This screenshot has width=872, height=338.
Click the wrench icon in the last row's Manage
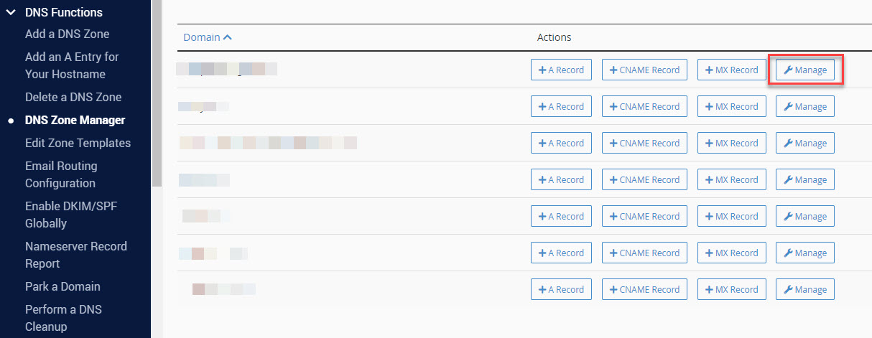[x=788, y=290]
